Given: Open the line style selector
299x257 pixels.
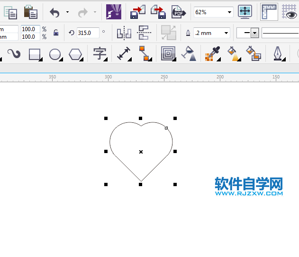Looking at the screenshot, I should (x=281, y=33).
